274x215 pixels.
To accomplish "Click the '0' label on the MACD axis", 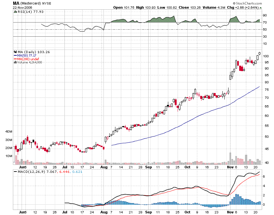I will pyautogui.click(x=264, y=204).
